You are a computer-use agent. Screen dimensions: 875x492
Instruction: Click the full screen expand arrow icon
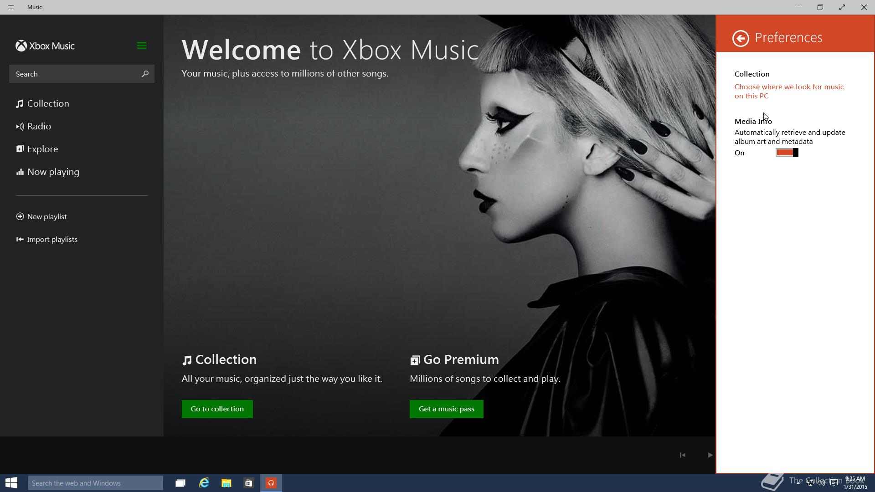pos(842,7)
